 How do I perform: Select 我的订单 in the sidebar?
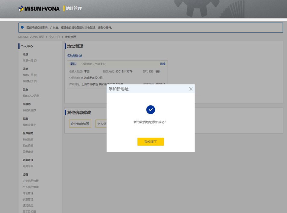tap(30, 75)
